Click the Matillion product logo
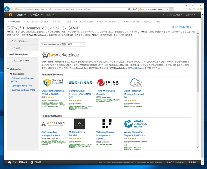207x169 pixels. pos(80,124)
